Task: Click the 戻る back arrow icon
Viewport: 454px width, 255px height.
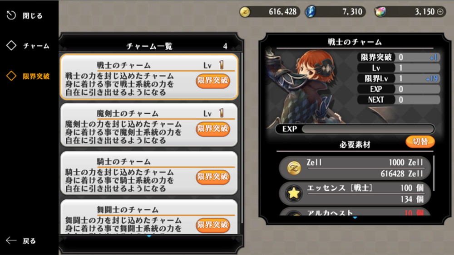Action: (x=11, y=240)
